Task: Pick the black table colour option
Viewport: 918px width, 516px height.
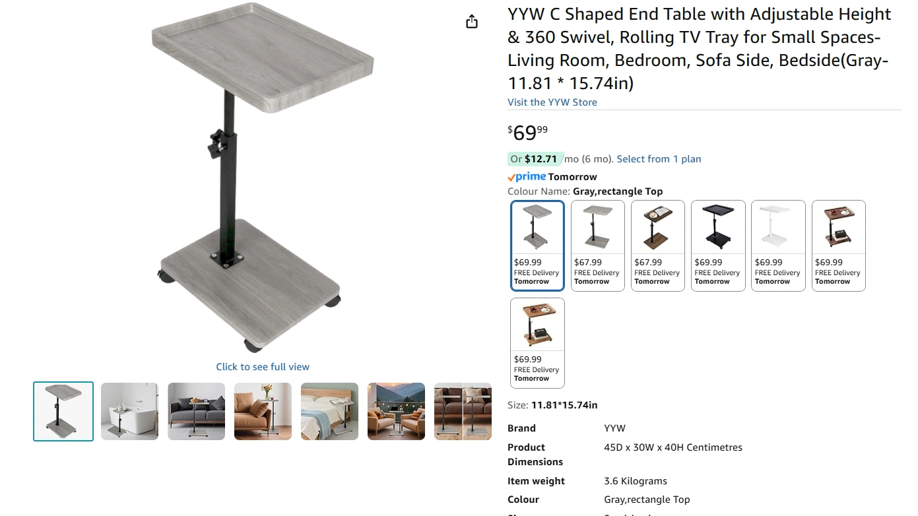Action: coord(718,245)
